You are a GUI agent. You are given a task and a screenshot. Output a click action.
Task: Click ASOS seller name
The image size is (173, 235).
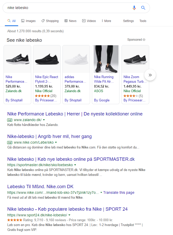click(x=99, y=91)
